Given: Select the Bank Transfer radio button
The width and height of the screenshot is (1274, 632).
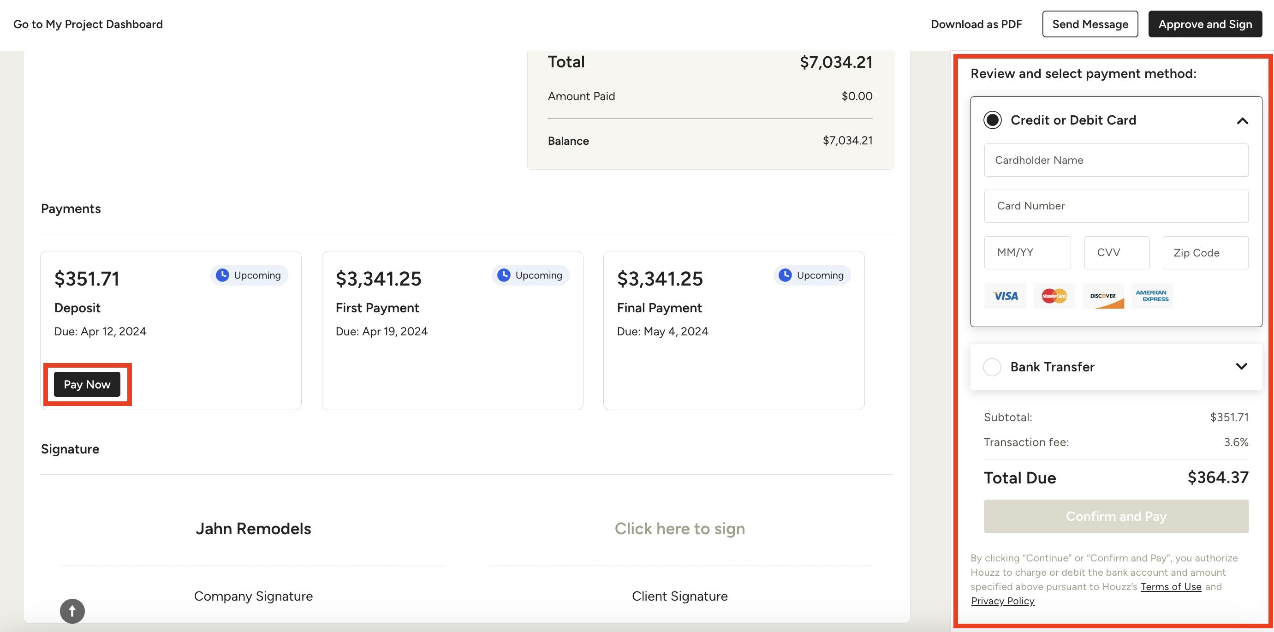Looking at the screenshot, I should 992,367.
